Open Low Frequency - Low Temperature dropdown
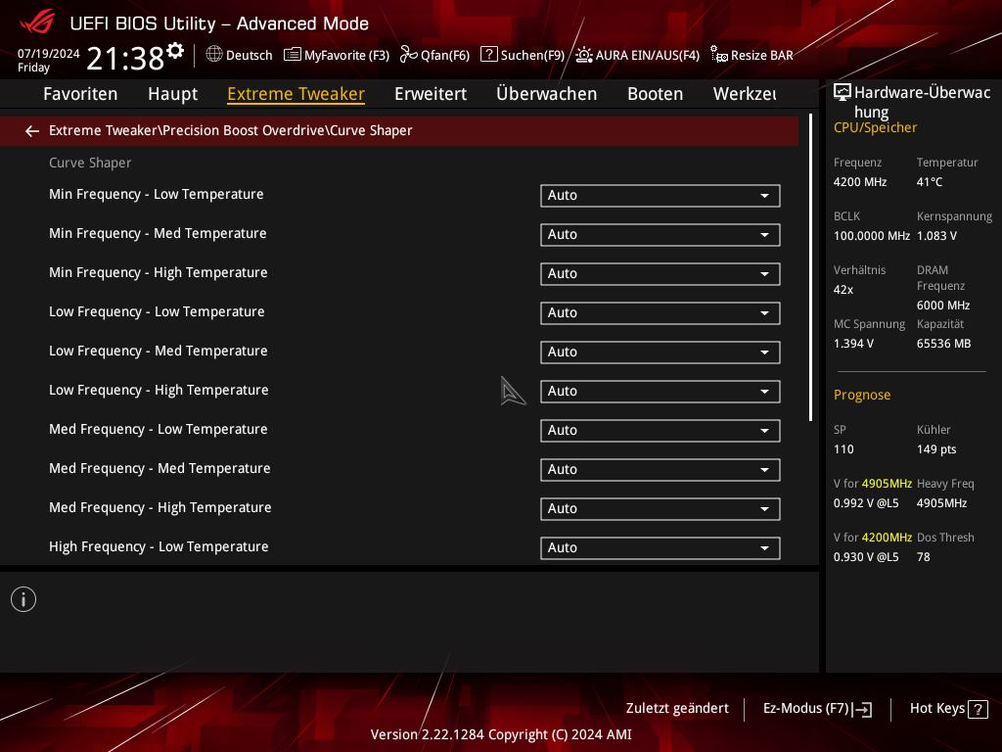The image size is (1002, 752). (x=660, y=313)
